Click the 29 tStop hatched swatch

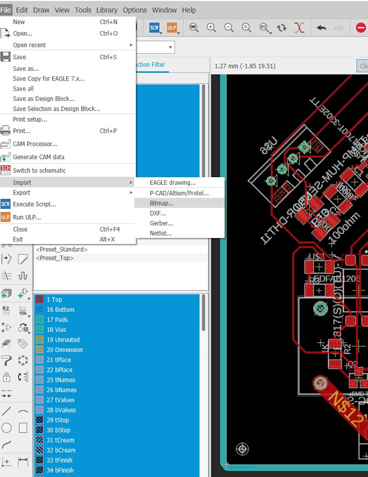click(40, 420)
